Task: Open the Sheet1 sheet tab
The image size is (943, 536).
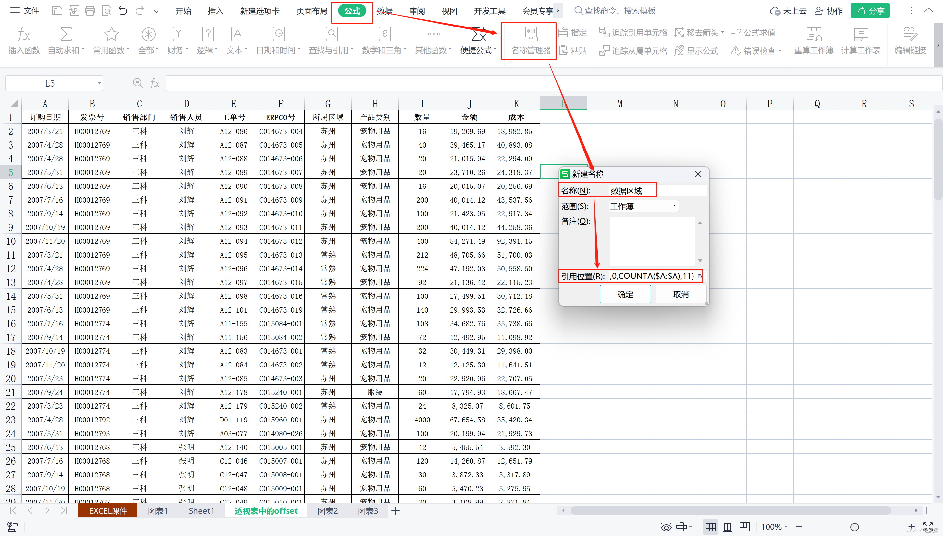Action: 201,510
